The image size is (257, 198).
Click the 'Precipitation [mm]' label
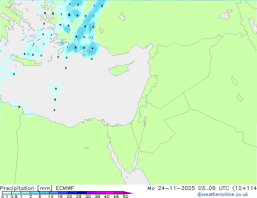[x=26, y=188]
